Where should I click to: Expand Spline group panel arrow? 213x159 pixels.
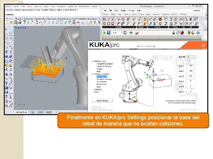pyautogui.click(x=183, y=27)
